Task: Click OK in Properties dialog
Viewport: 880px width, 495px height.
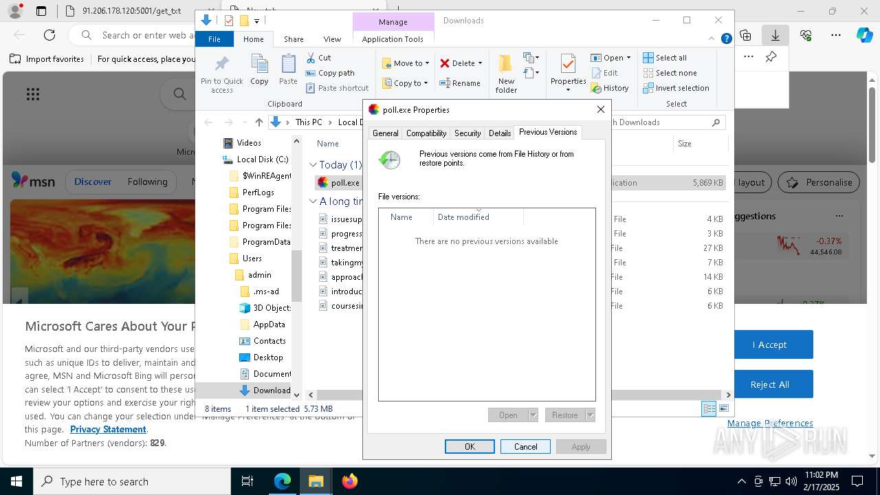Action: coord(470,446)
